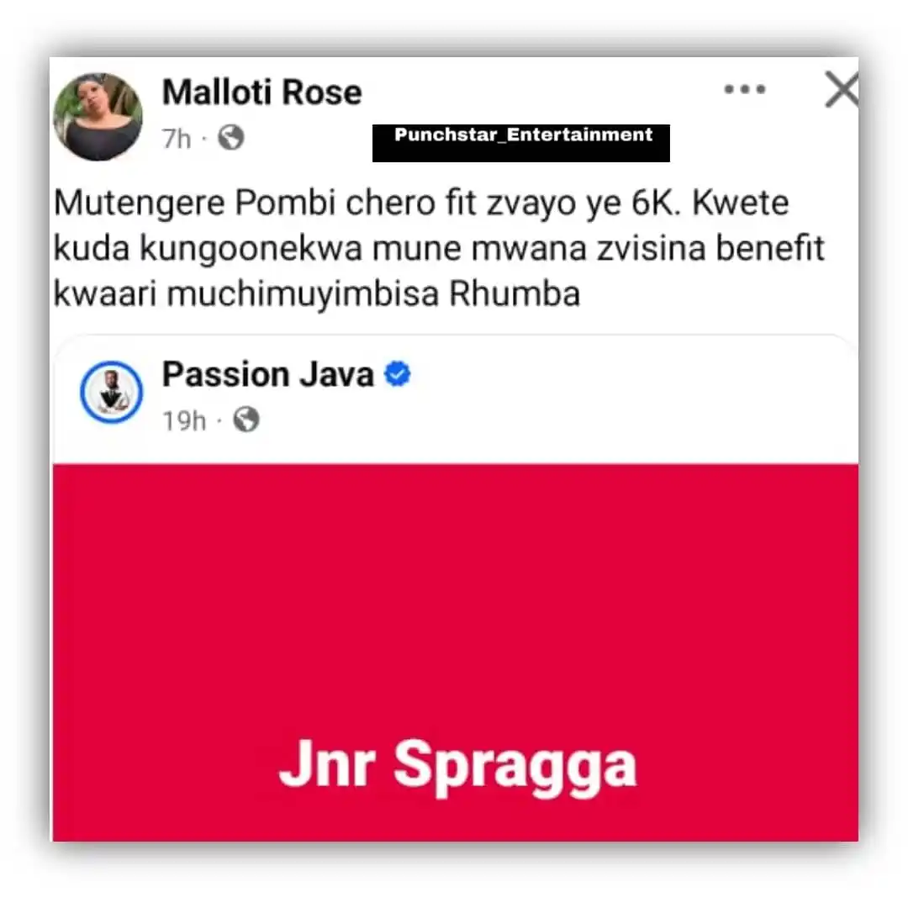This screenshot has height=908, width=908.
Task: Click the blue verified badge icon
Action: click(397, 374)
